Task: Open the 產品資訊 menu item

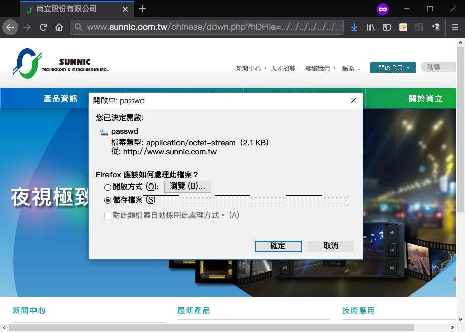Action: pos(60,98)
